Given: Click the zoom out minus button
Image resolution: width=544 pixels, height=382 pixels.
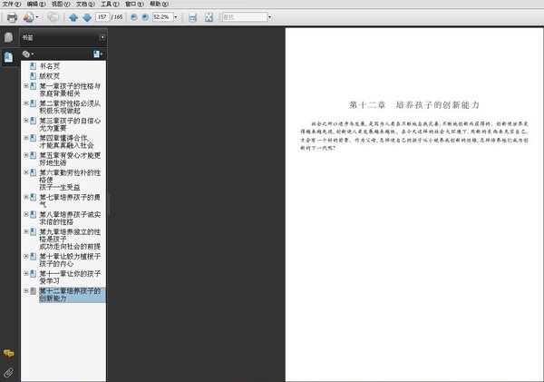Looking at the screenshot, I should click(x=133, y=17).
